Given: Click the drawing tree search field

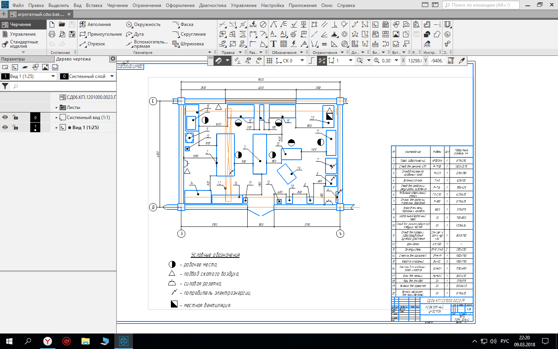Looking at the screenshot, I should pos(62,86).
